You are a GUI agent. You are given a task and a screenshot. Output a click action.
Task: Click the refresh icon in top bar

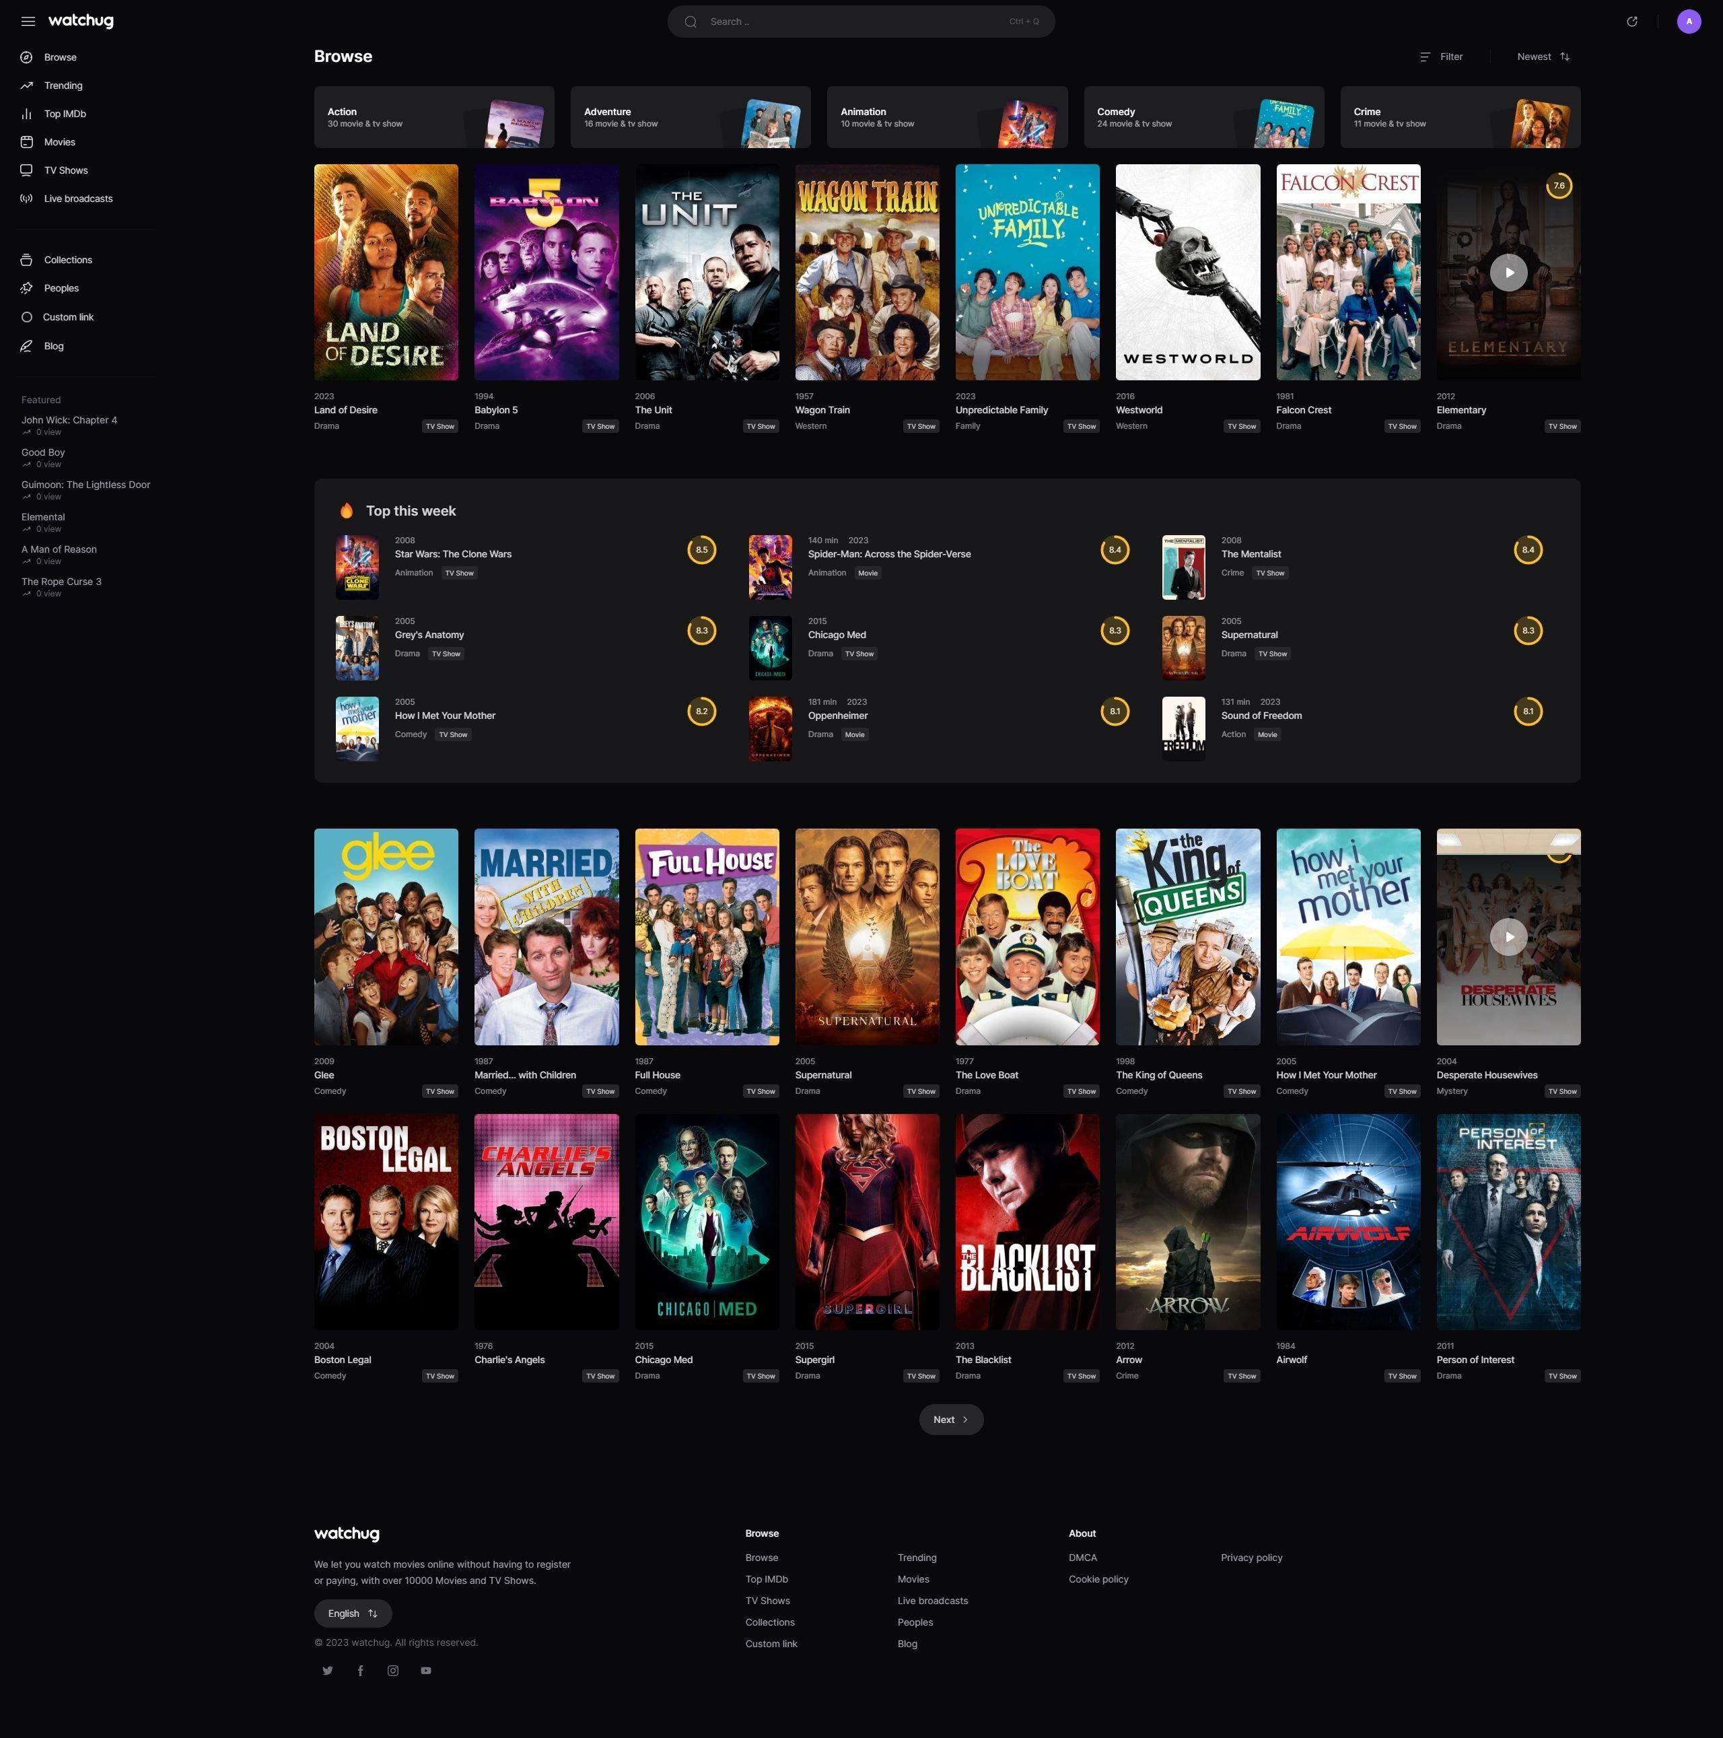pos(1631,22)
